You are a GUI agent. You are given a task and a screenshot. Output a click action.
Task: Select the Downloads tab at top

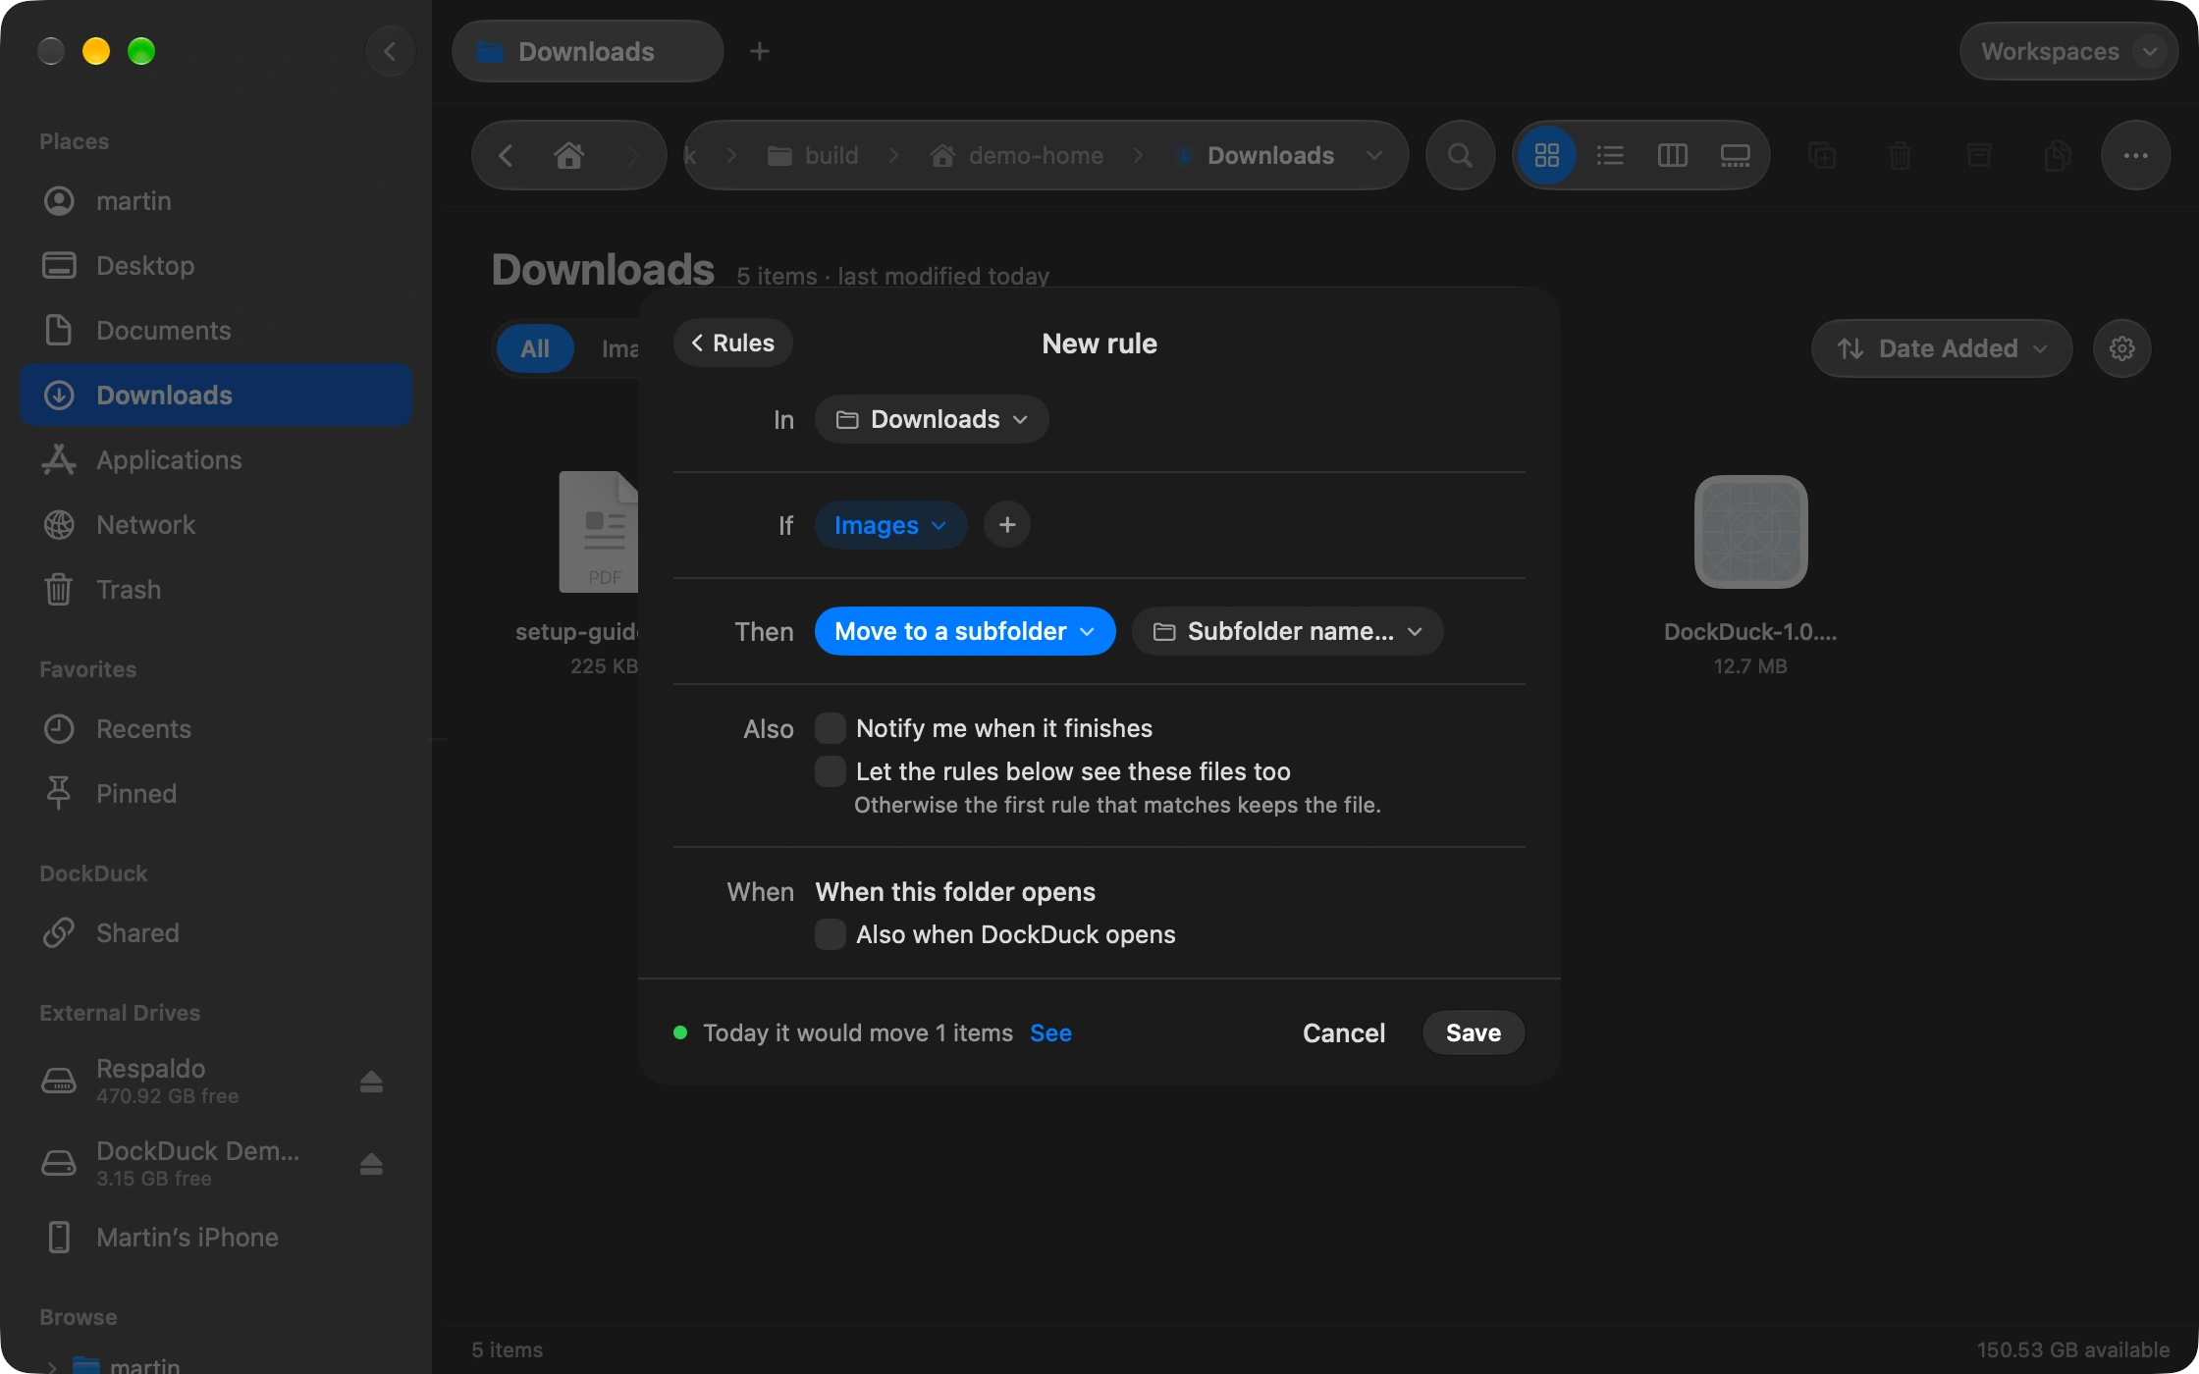(588, 51)
